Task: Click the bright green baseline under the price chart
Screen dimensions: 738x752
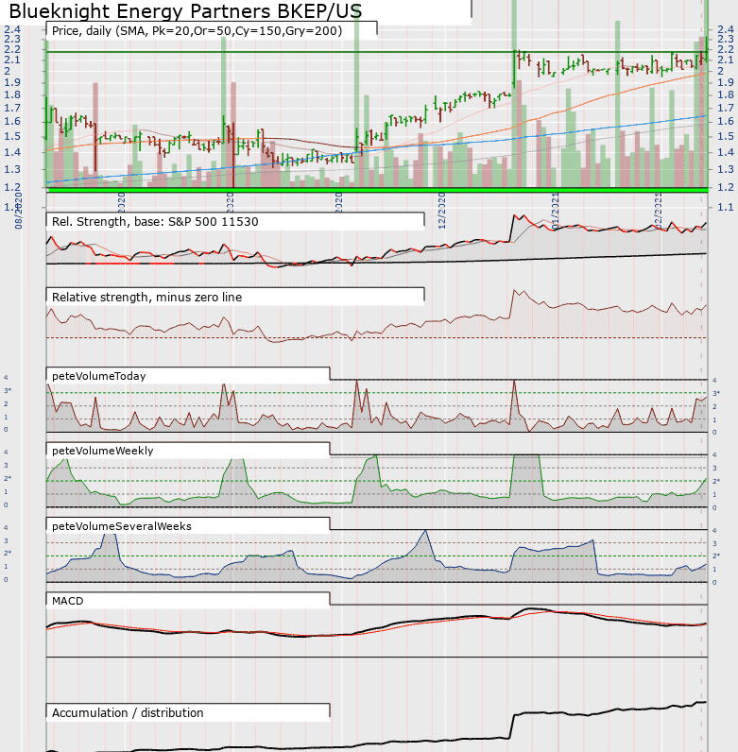Action: (377, 191)
